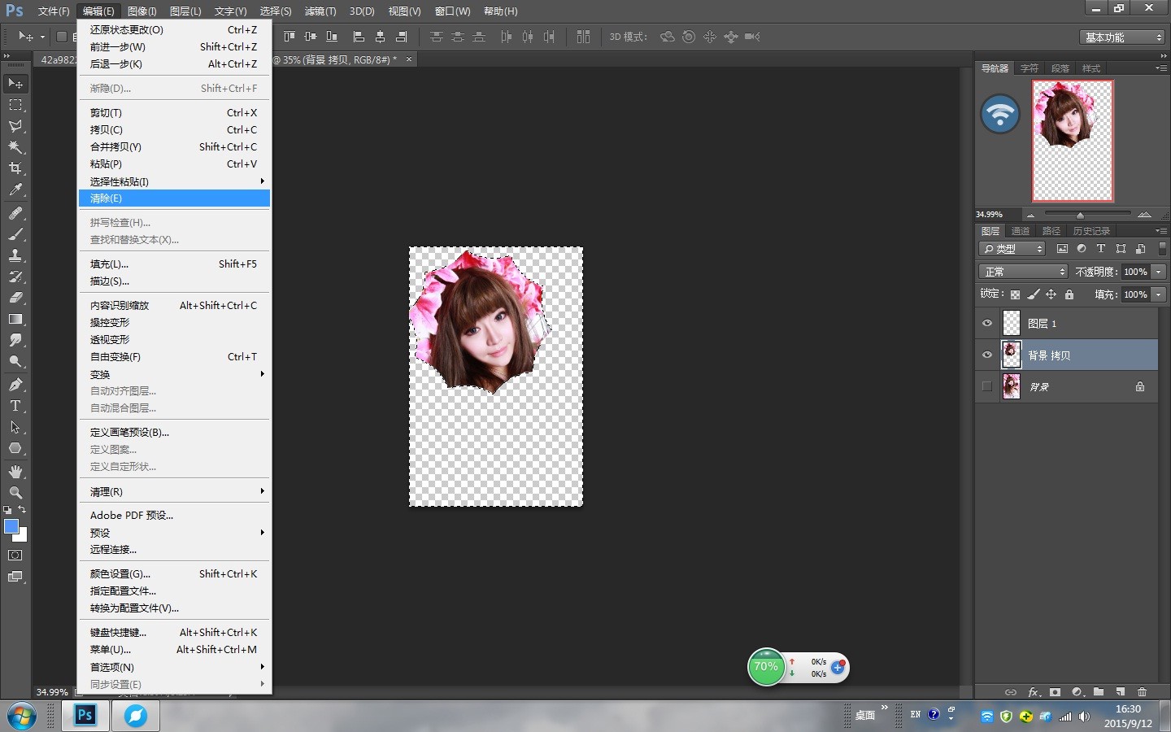Image resolution: width=1171 pixels, height=732 pixels.
Task: Select the Magic Wand tool
Action: (15, 147)
